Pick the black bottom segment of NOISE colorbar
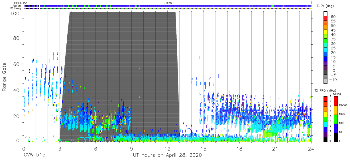 click(336, 137)
